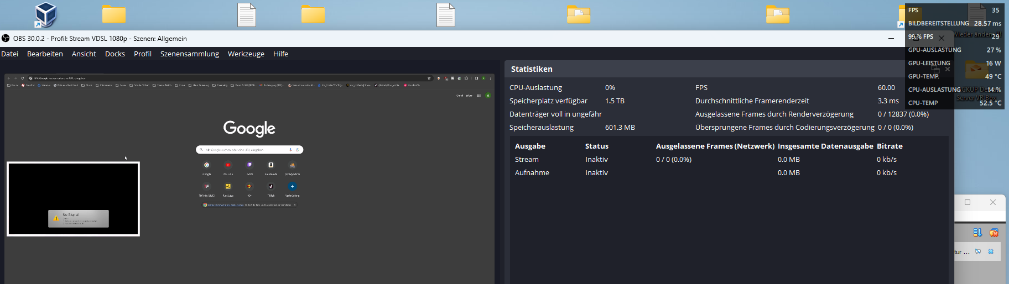Open the Docks menu
Image resolution: width=1009 pixels, height=284 pixels.
point(115,54)
